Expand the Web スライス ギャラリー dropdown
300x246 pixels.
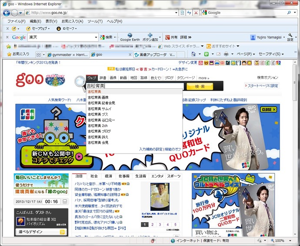[202, 46]
